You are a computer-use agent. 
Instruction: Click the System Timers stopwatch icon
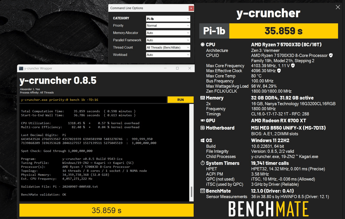tap(202, 163)
